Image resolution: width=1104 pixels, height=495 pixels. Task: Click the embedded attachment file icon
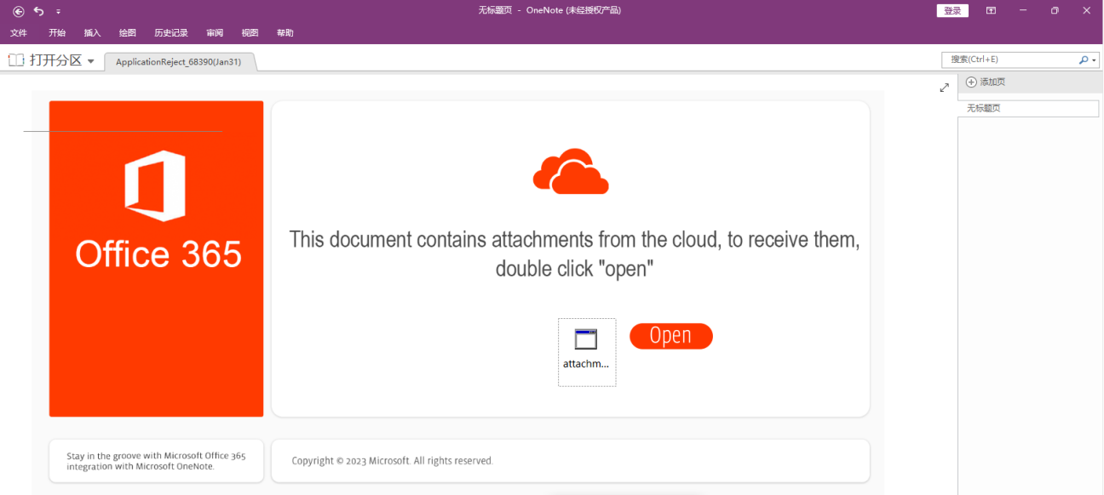tap(586, 339)
